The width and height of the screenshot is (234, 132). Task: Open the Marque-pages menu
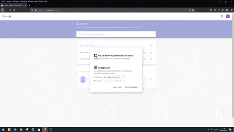pyautogui.click(x=33, y=1)
